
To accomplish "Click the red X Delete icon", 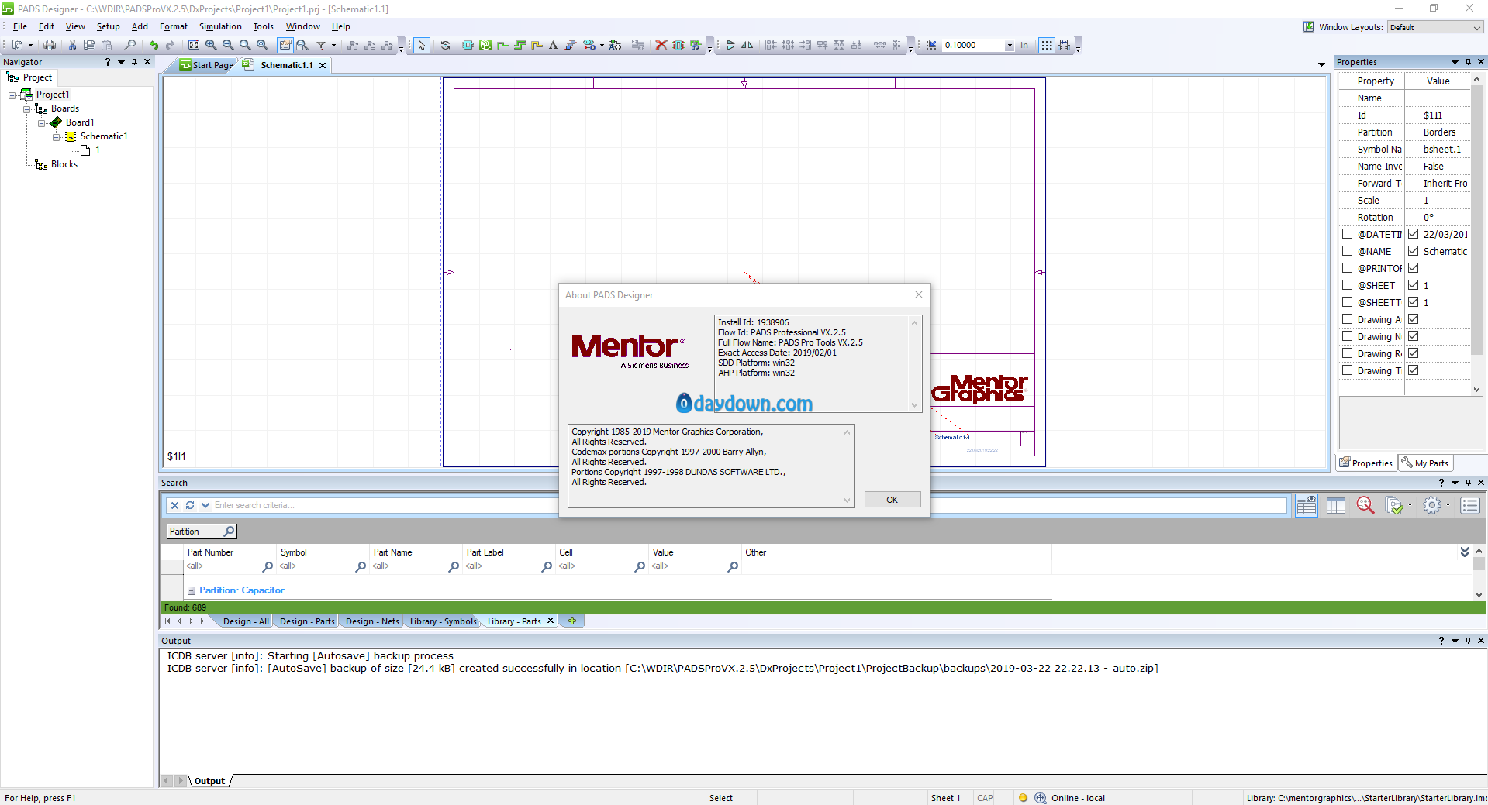I will pyautogui.click(x=661, y=45).
